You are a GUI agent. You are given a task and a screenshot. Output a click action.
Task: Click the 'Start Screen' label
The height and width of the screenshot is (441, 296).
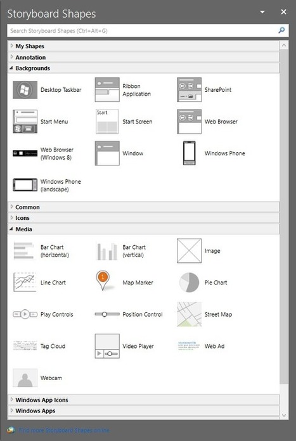pos(138,122)
